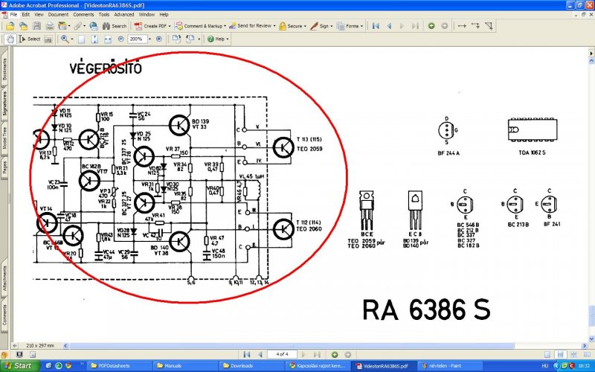This screenshot has height=372, width=595.
Task: Open the Comments side panel tab
Action: point(4,315)
